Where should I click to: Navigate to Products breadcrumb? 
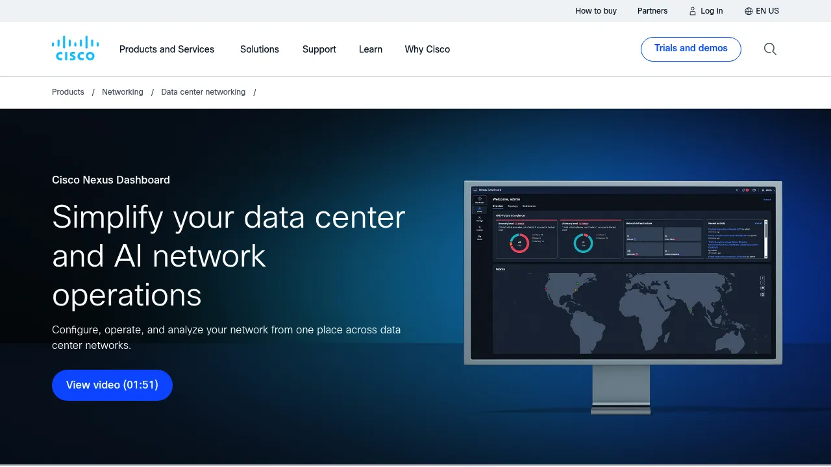68,92
